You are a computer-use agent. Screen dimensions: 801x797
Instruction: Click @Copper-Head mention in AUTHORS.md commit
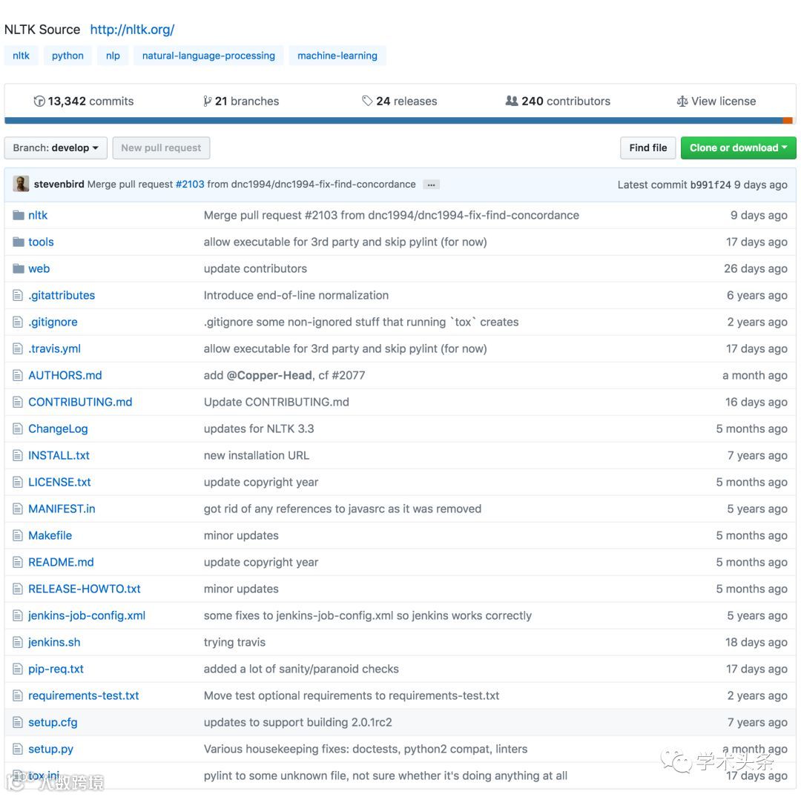click(269, 375)
